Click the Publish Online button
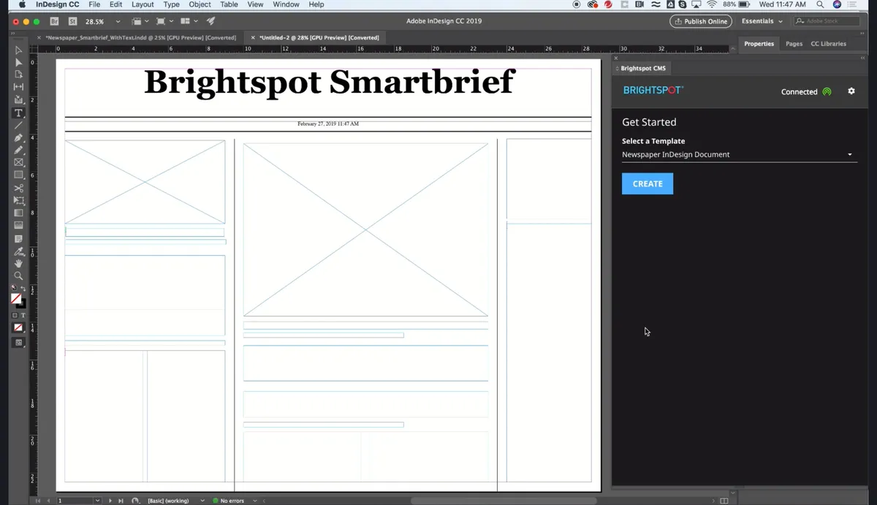 click(x=701, y=21)
